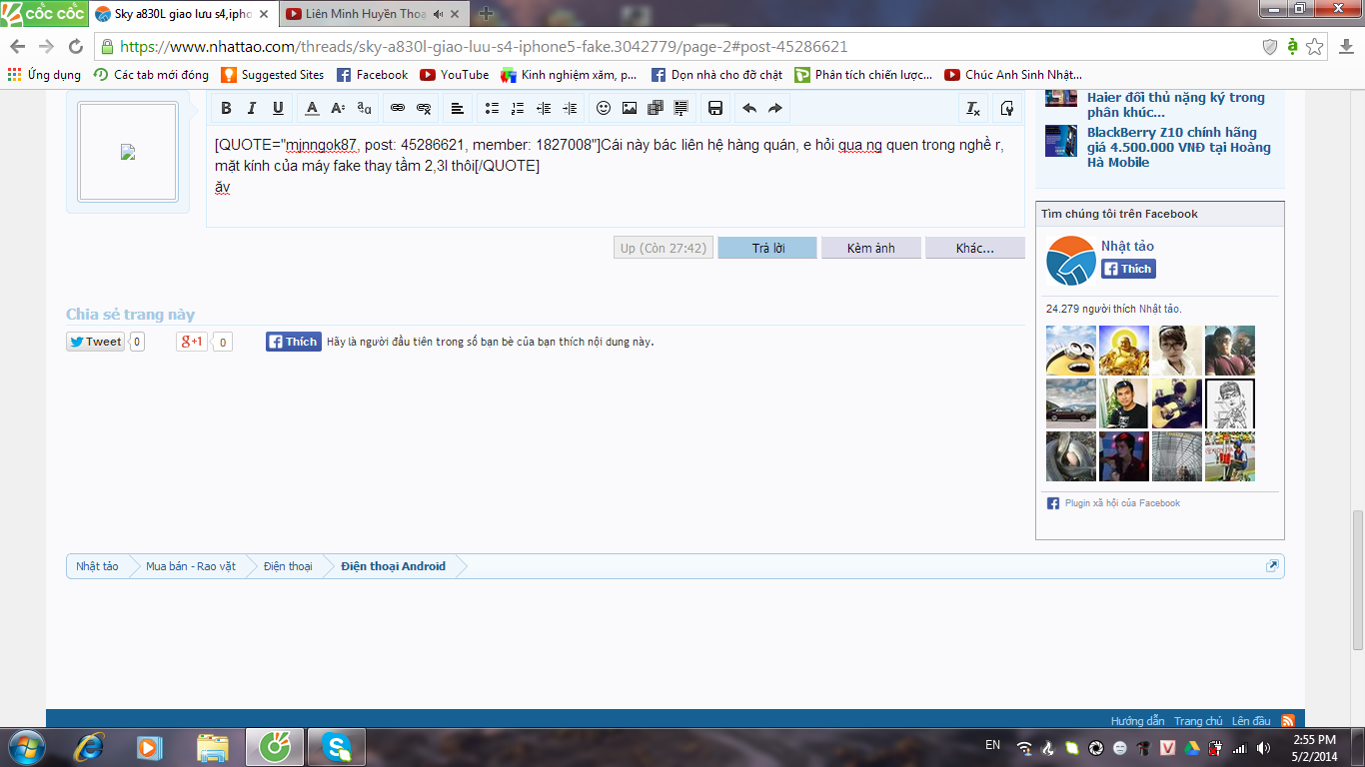1365x767 pixels.
Task: Click the insert image icon
Action: pyautogui.click(x=630, y=108)
